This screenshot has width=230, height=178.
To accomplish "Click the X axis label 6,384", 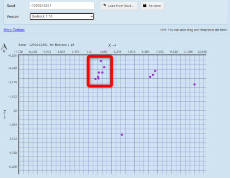I will pos(145,52).
